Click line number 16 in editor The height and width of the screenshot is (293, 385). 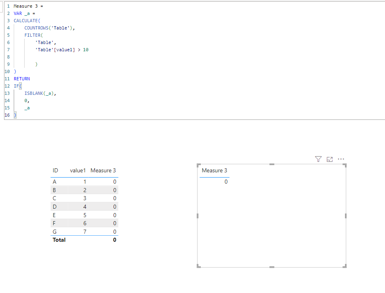click(x=7, y=115)
